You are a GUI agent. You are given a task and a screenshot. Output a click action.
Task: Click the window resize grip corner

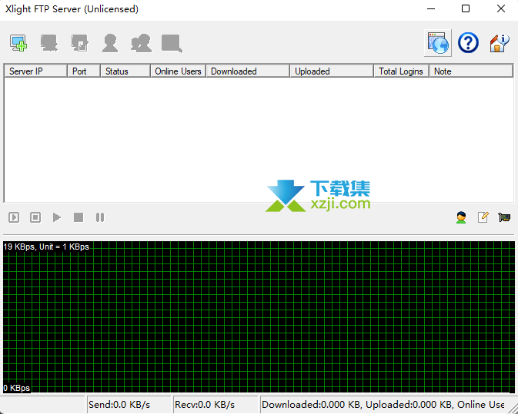pyautogui.click(x=513, y=409)
